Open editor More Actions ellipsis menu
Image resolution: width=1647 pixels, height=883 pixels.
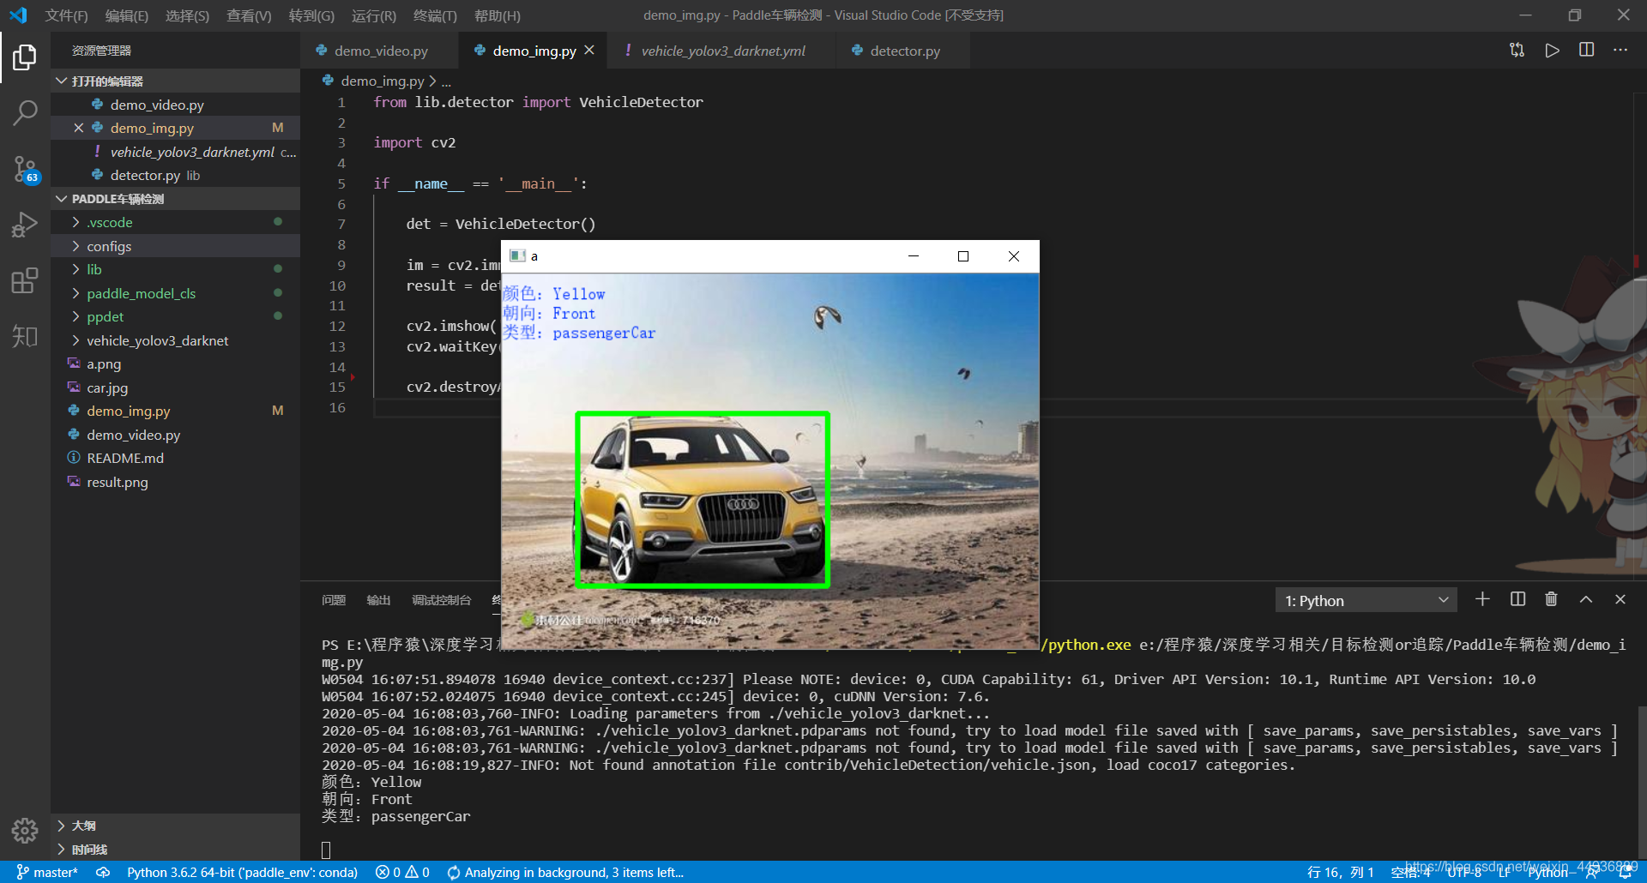[x=1620, y=51]
